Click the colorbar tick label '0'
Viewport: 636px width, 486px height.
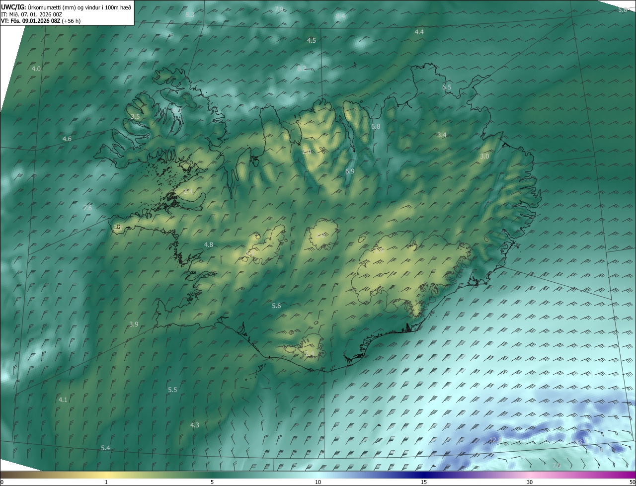pyautogui.click(x=1, y=482)
